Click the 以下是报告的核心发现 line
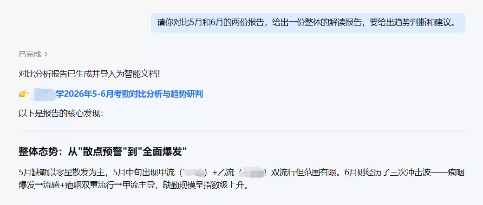This screenshot has width=483, height=205. coord(61,113)
